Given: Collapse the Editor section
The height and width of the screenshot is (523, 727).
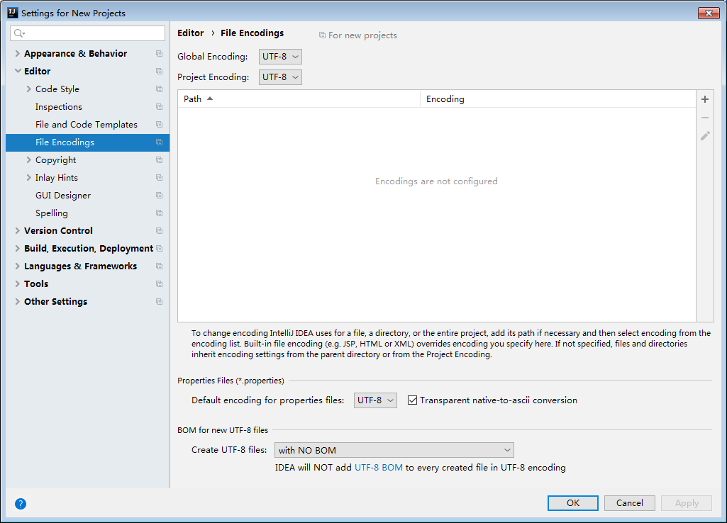Looking at the screenshot, I should [18, 72].
